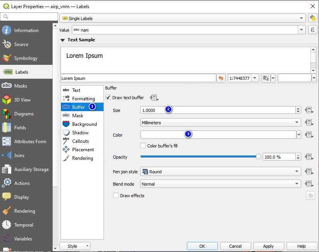Data-defined override for Blend mode
This screenshot has width=319, height=252.
pos(309,184)
